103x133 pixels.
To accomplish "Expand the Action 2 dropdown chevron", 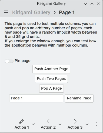I will (x=60, y=124).
